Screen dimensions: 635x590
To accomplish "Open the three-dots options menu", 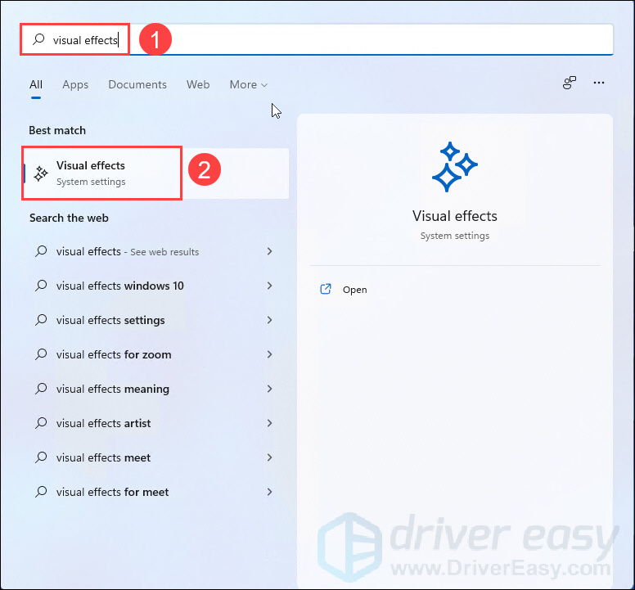I will click(x=598, y=83).
